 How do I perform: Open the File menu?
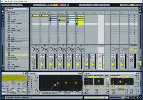pyautogui.click(x=2, y=1)
